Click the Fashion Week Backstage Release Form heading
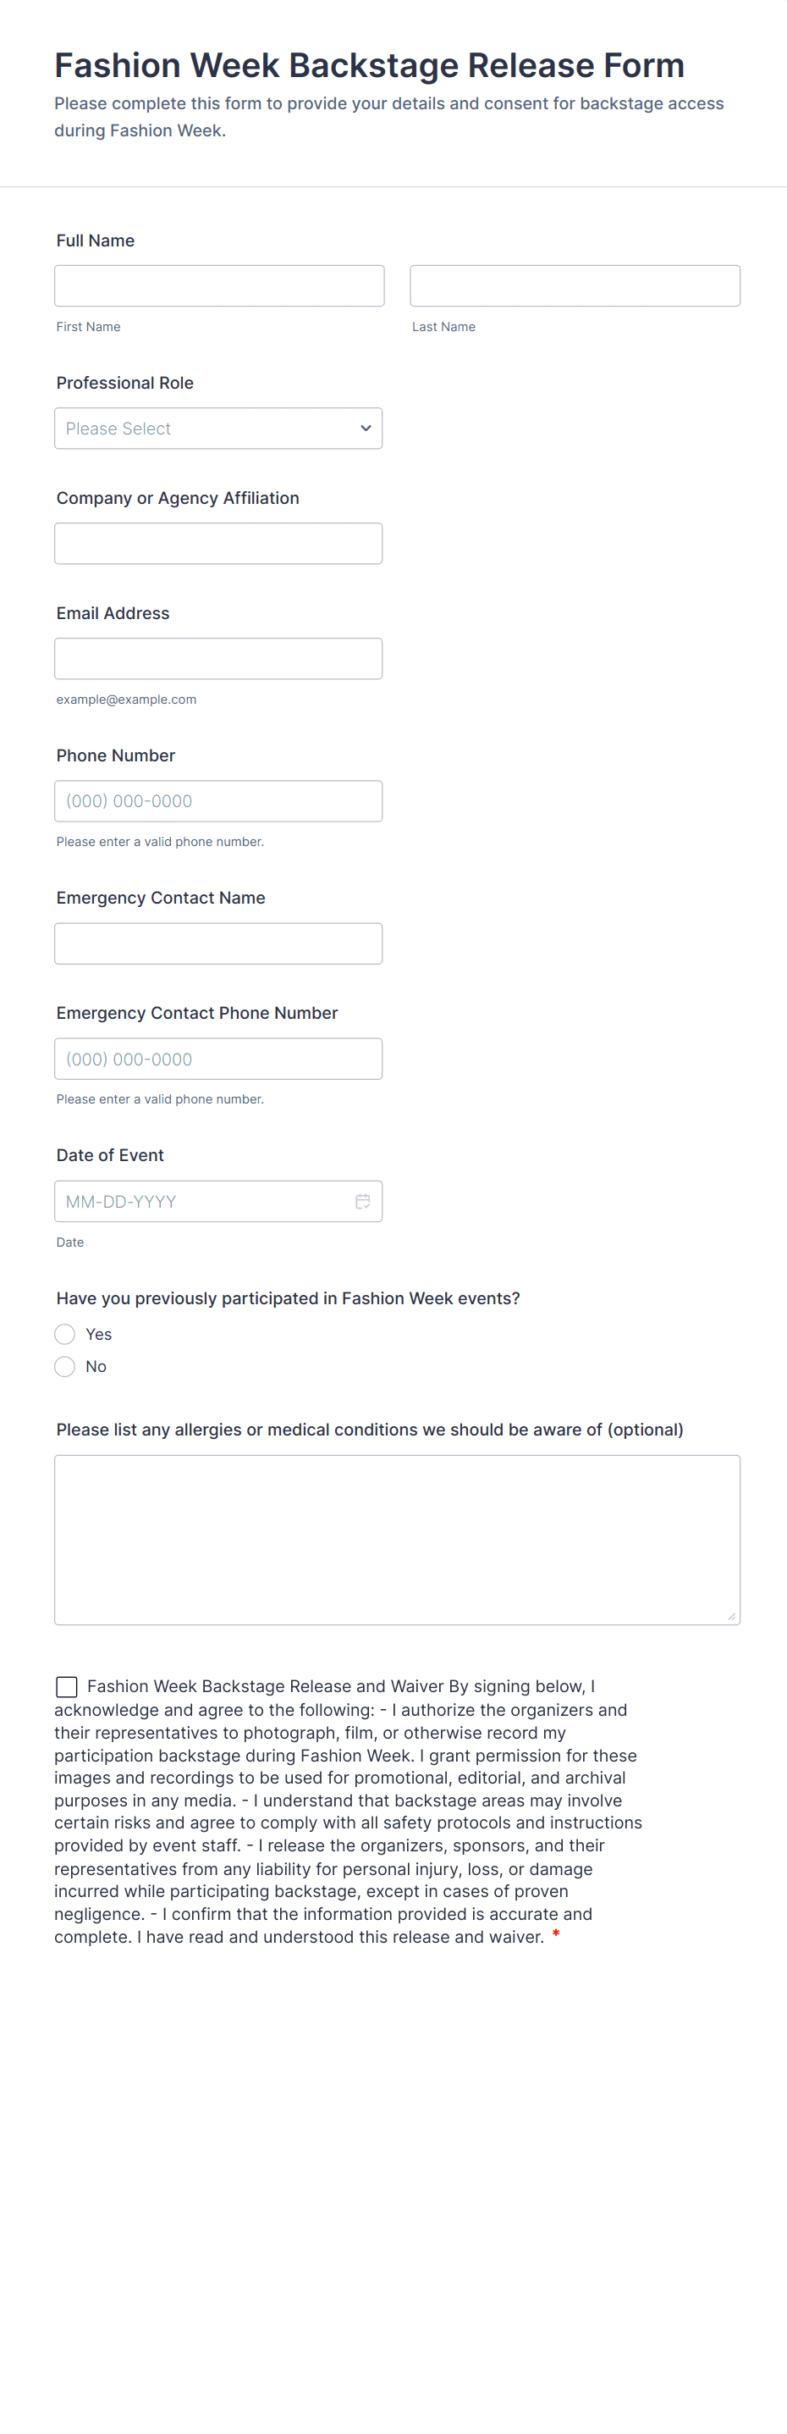 [369, 65]
